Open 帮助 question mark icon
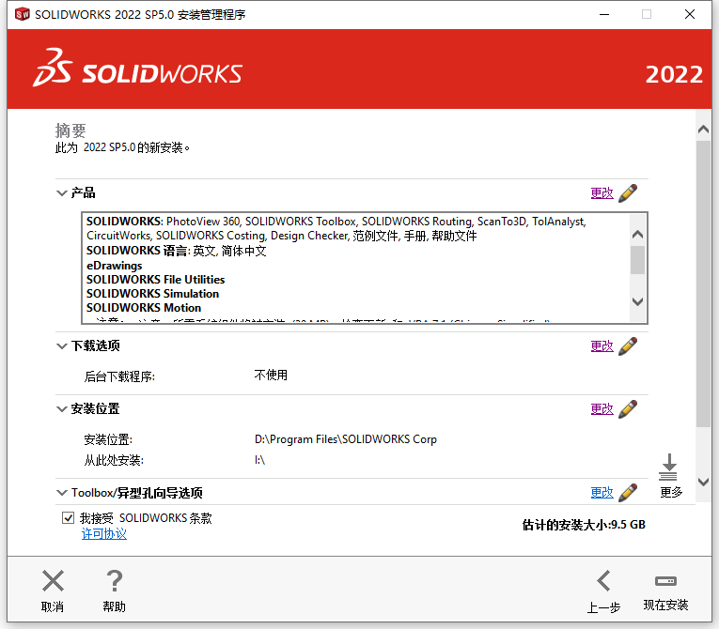This screenshot has width=719, height=629. point(114,581)
